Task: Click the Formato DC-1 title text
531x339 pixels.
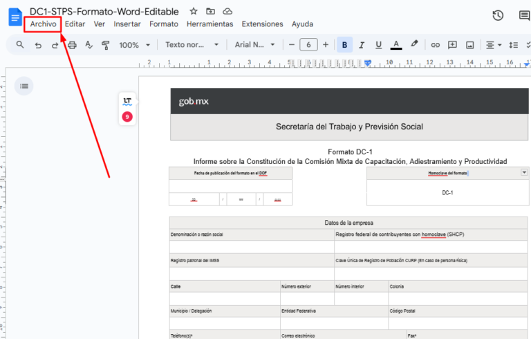Action: (350, 152)
